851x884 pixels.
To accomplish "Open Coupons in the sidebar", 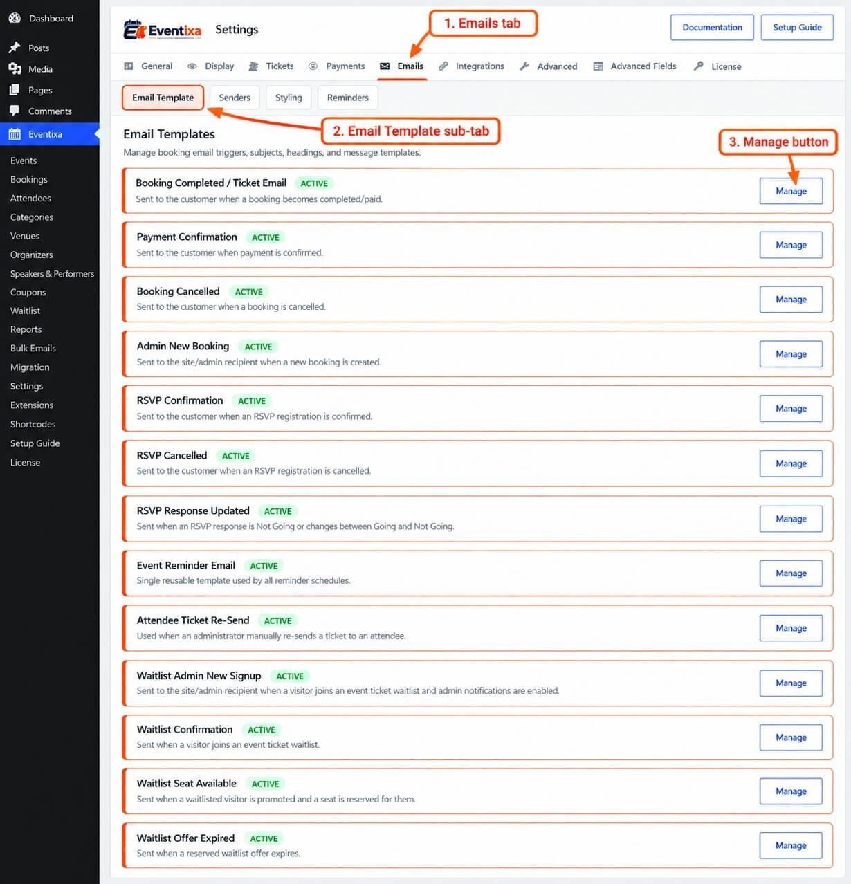I will tap(28, 292).
